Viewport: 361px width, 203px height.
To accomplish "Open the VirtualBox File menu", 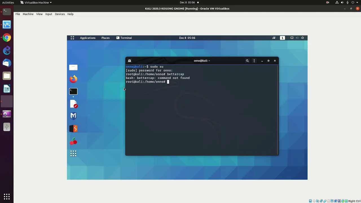I will pos(17,14).
